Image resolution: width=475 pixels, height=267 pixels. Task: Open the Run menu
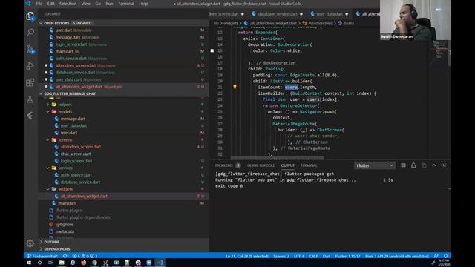point(109,4)
